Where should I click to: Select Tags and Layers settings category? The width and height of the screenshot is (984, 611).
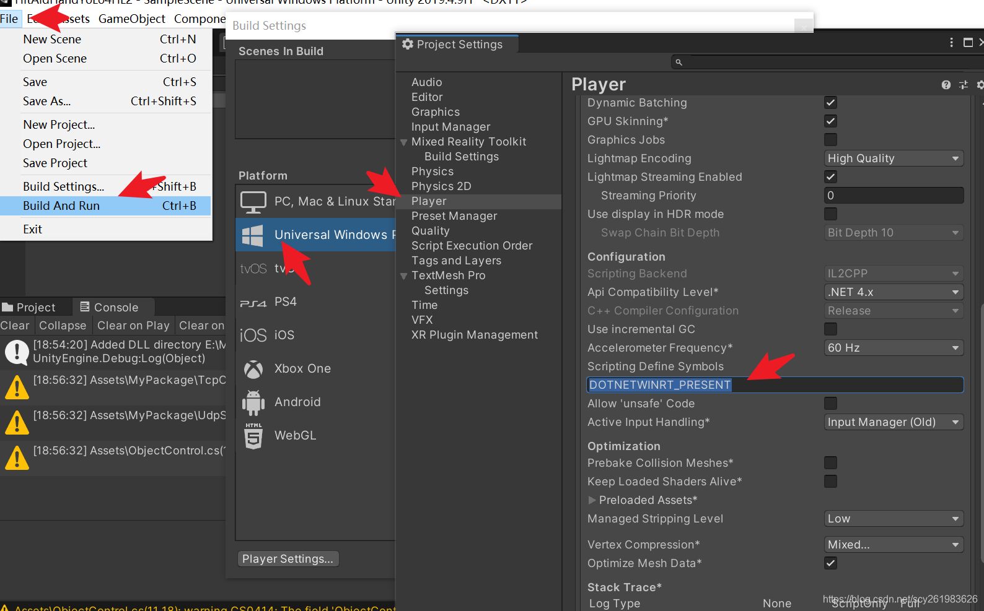click(479, 261)
